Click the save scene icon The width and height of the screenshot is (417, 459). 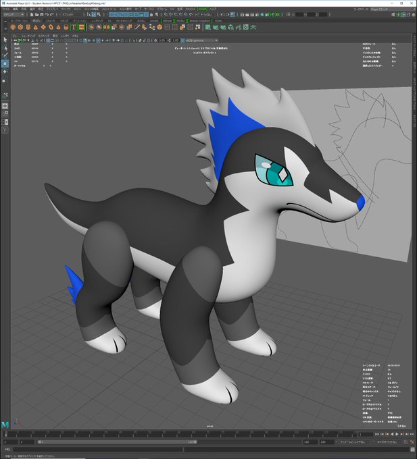tap(42, 14)
